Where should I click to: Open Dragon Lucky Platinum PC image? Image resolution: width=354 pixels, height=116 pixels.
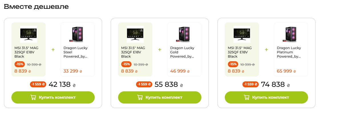pos(291,34)
